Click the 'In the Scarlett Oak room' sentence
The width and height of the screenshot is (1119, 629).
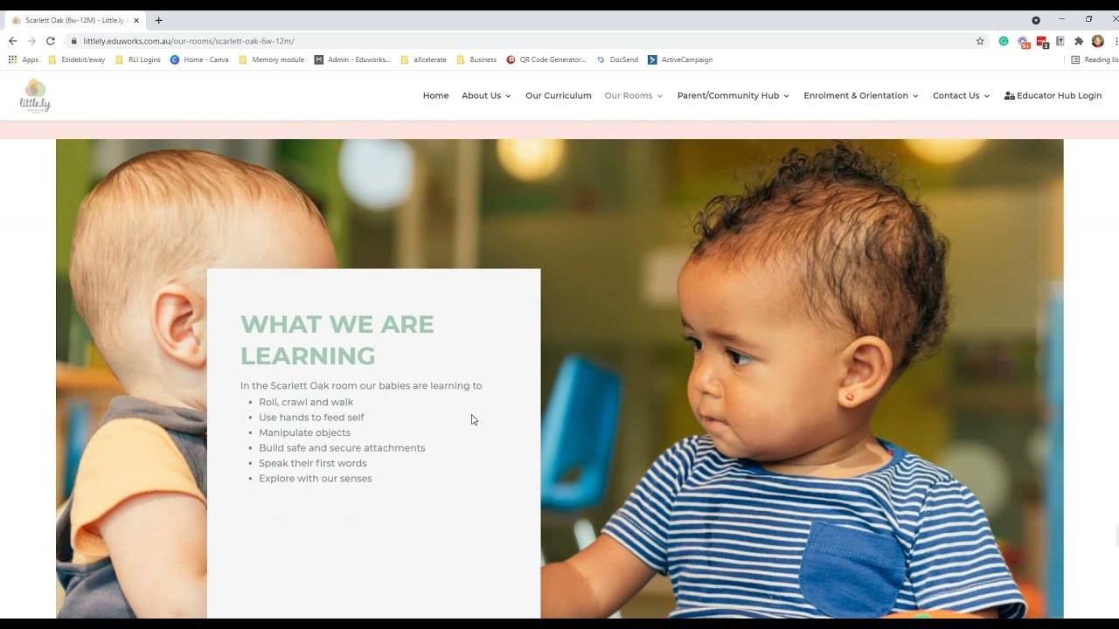pos(361,385)
